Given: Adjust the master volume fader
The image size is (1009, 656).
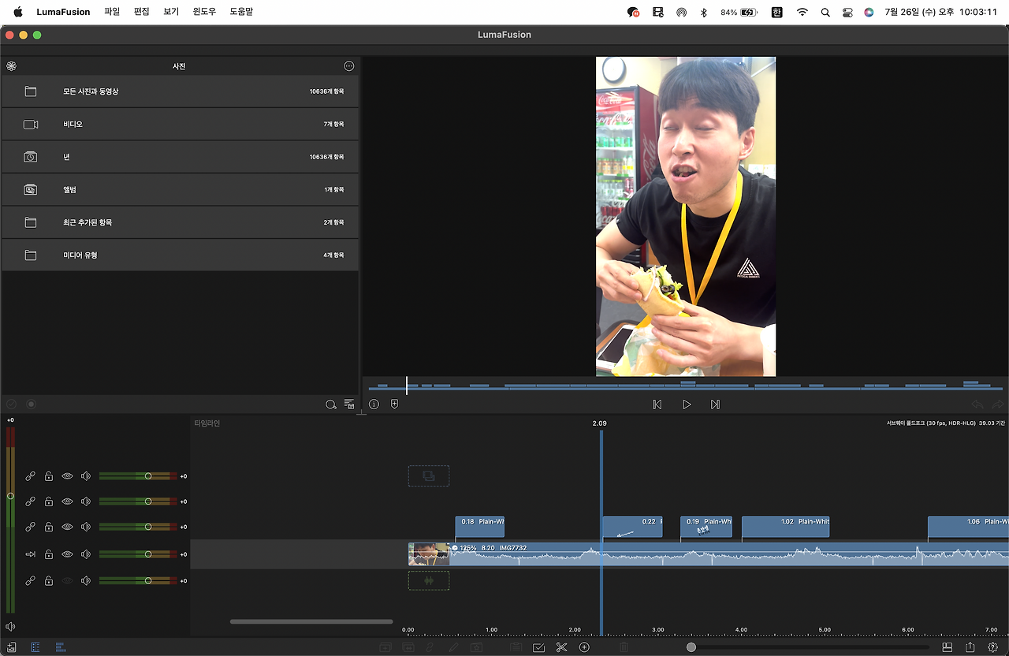Looking at the screenshot, I should 10,496.
